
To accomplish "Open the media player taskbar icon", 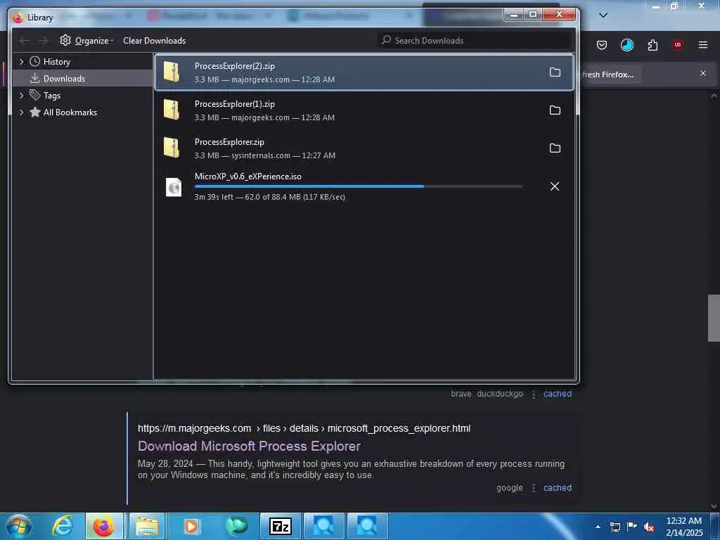I will (x=191, y=526).
